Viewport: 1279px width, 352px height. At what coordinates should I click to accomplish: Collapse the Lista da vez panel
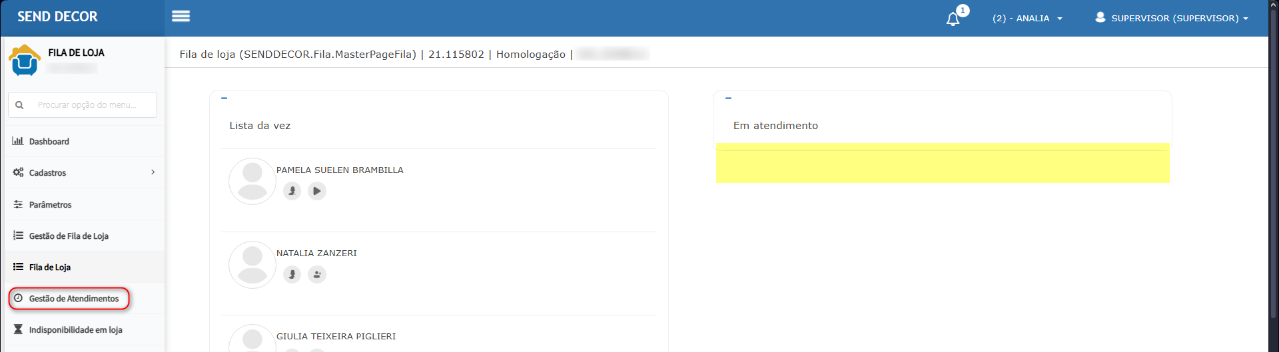(224, 98)
